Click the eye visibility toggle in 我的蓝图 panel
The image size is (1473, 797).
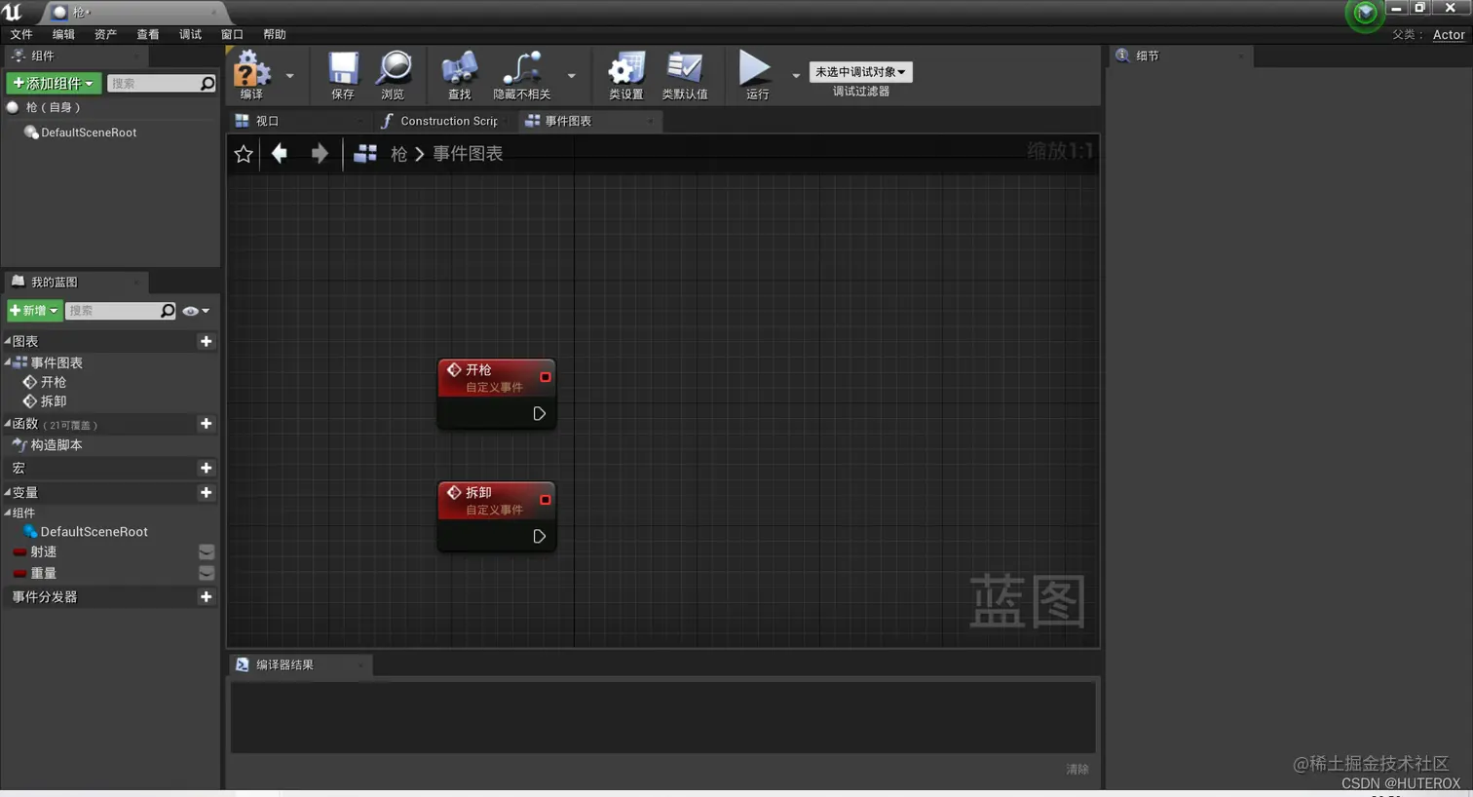[x=191, y=310]
